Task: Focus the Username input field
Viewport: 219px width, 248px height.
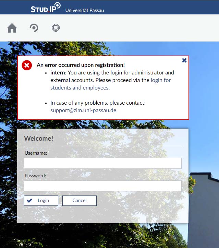Action: point(103,163)
